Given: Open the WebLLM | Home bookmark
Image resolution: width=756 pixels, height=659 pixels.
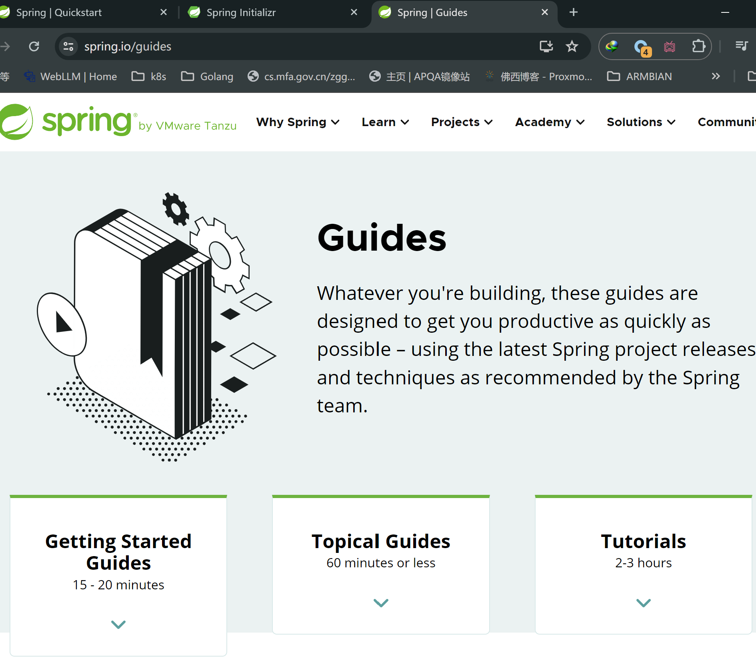Looking at the screenshot, I should (70, 76).
